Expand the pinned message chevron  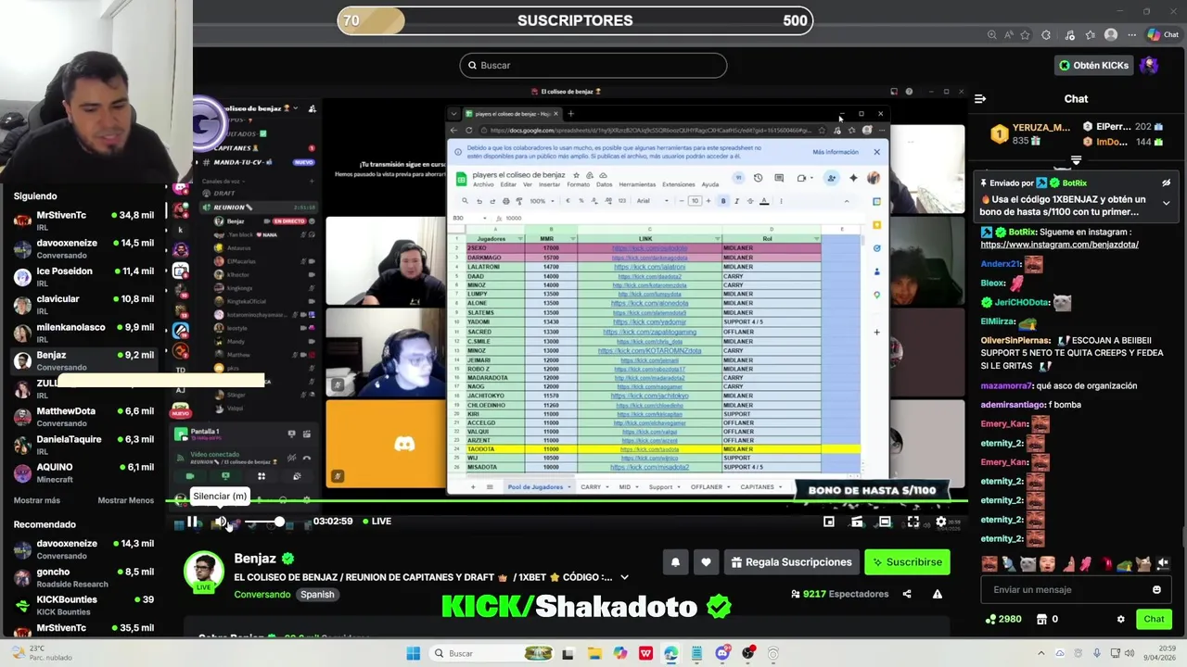coord(1166,203)
